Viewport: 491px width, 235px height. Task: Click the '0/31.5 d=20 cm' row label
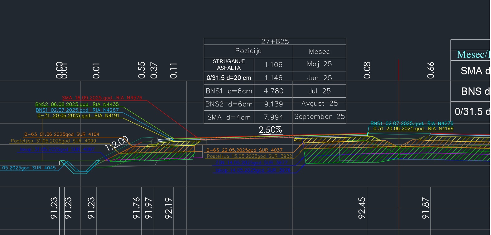[229, 78]
